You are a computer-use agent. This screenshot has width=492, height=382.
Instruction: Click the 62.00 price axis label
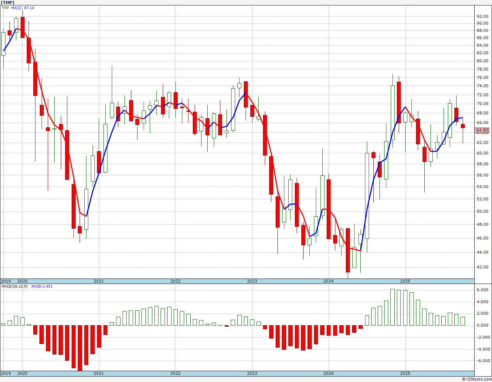482,143
